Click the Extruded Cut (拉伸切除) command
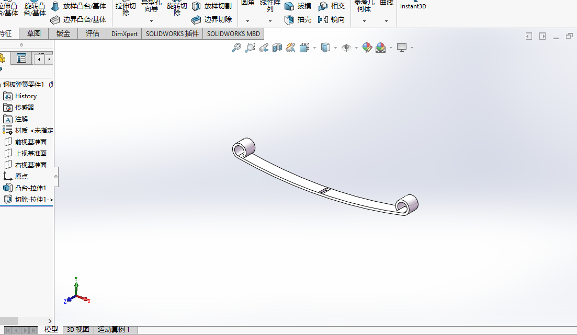This screenshot has width=577, height=335. tap(126, 9)
